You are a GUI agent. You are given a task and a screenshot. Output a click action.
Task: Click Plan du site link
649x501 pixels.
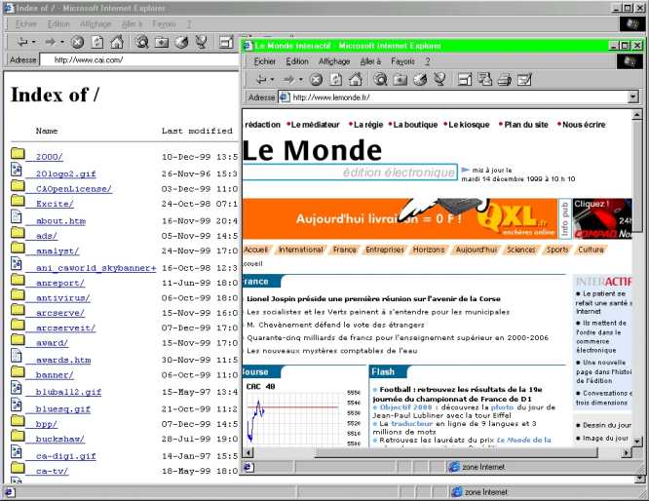pos(526,125)
